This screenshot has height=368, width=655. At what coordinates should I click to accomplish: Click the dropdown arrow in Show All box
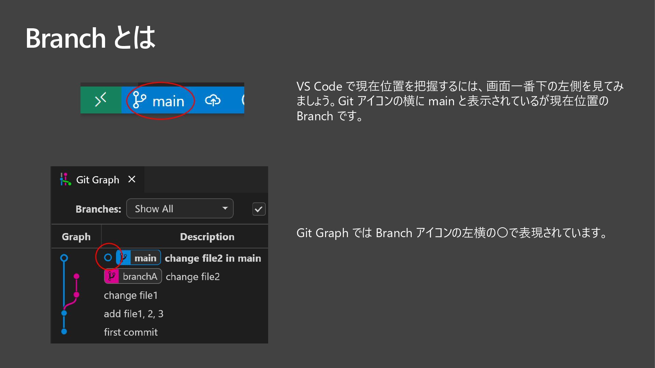225,208
